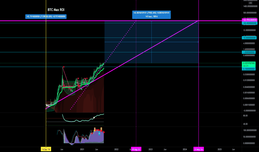Click the 'BTC Max ROI' chart title text
The height and width of the screenshot is (152, 259).
(56, 10)
